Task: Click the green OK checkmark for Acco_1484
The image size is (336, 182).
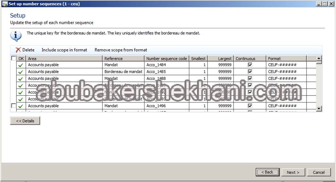Action: (x=21, y=65)
